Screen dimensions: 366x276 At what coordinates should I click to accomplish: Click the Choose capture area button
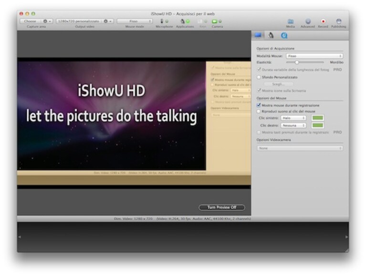coord(31,21)
